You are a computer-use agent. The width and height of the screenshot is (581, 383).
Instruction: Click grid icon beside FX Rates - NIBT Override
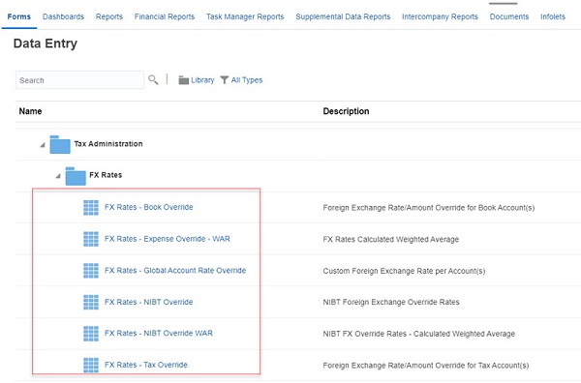(x=91, y=302)
